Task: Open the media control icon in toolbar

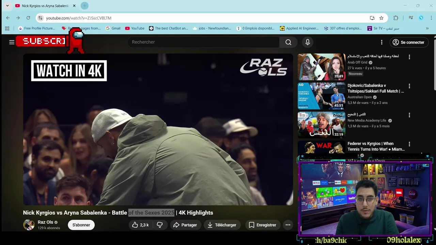Action: [411, 18]
